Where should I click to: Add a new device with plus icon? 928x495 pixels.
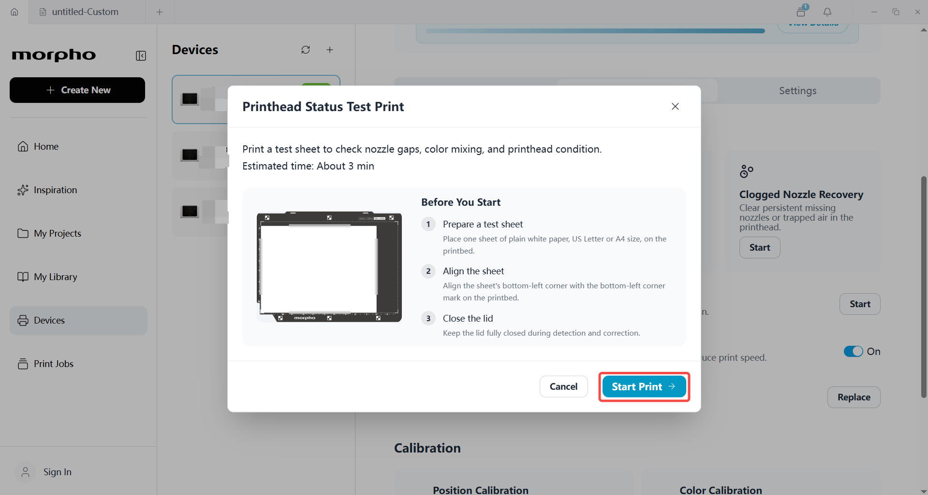click(330, 50)
